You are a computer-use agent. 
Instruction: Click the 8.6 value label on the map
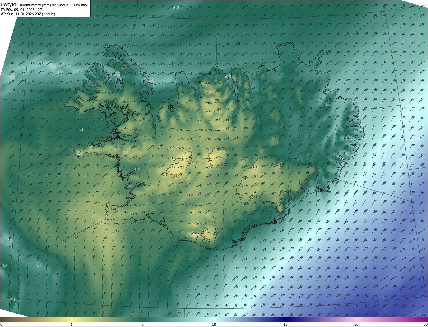[12, 77]
